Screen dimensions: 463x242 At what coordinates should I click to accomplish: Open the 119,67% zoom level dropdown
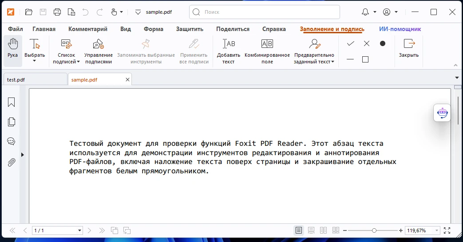click(437, 230)
